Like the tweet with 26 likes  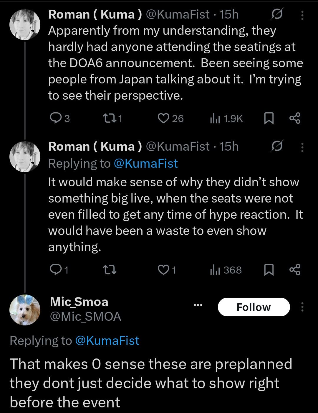coord(171,119)
